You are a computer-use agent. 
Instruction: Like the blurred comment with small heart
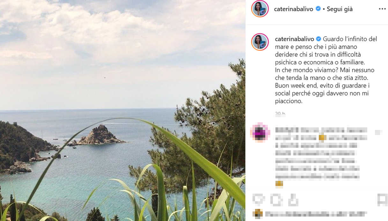pyautogui.click(x=378, y=132)
